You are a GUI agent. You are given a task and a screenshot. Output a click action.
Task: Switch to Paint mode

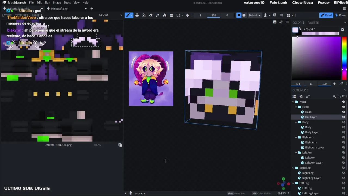pyautogui.click(x=326, y=15)
